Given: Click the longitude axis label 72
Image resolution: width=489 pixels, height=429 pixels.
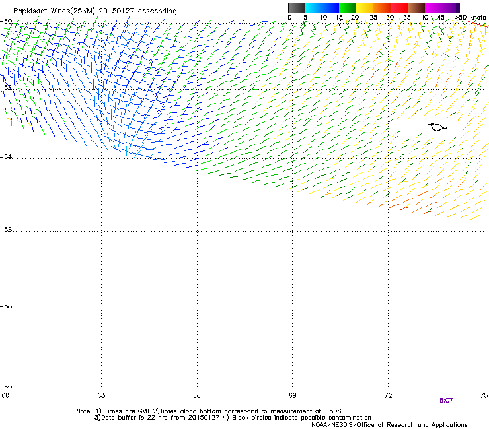Looking at the screenshot, I should click(388, 395).
